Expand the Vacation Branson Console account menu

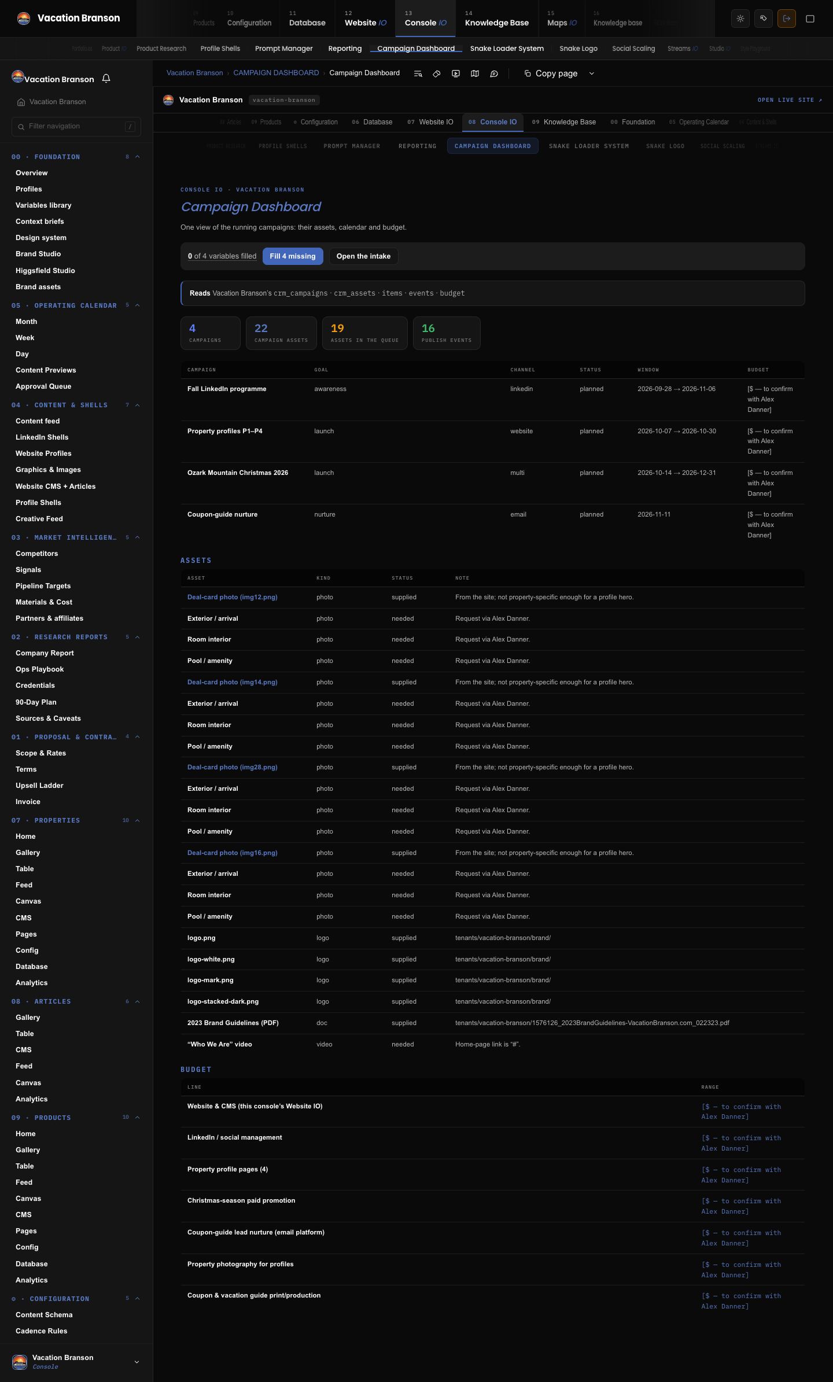pos(137,1362)
